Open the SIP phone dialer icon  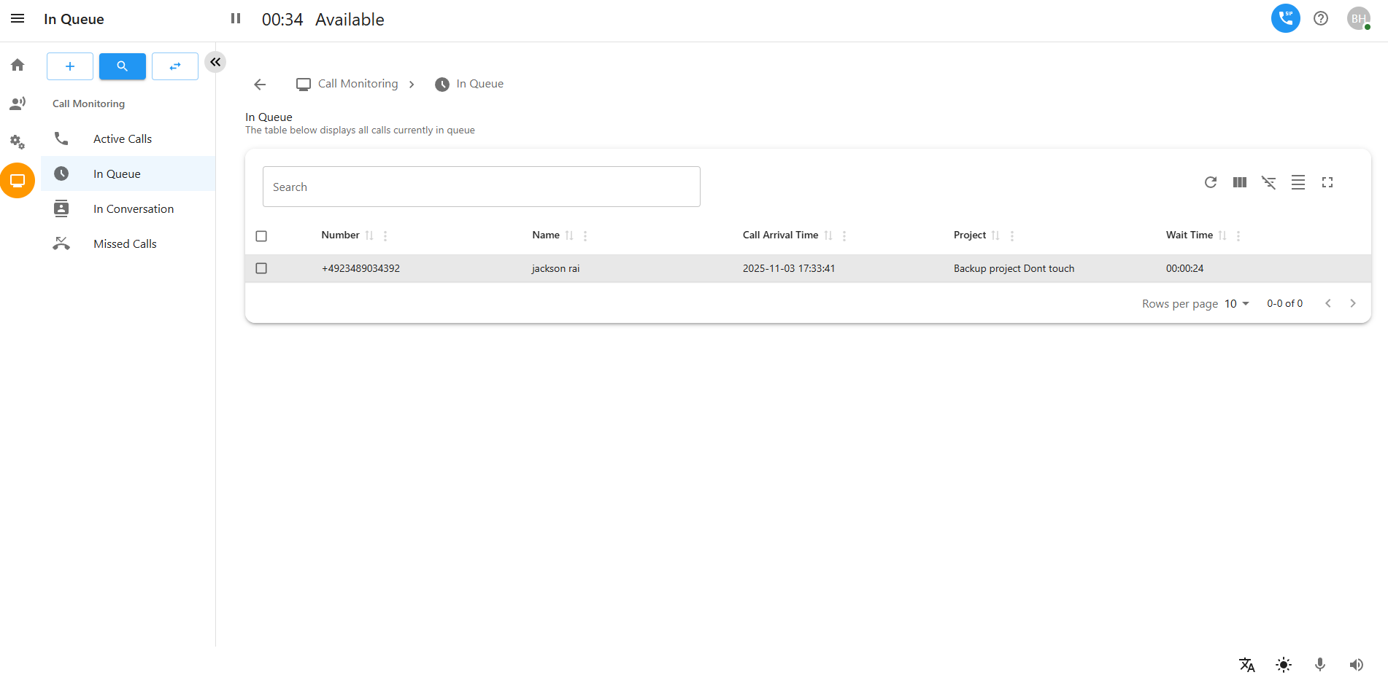click(1285, 18)
